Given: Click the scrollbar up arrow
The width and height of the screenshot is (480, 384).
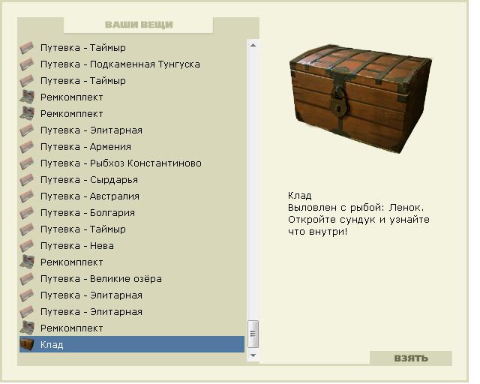Looking at the screenshot, I should [x=253, y=45].
